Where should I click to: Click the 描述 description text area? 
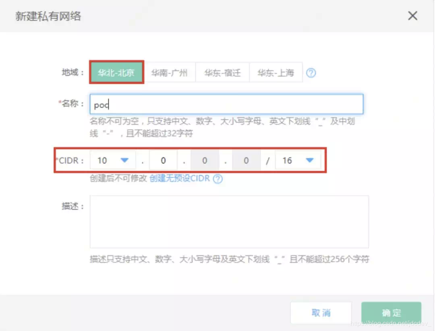click(228, 221)
